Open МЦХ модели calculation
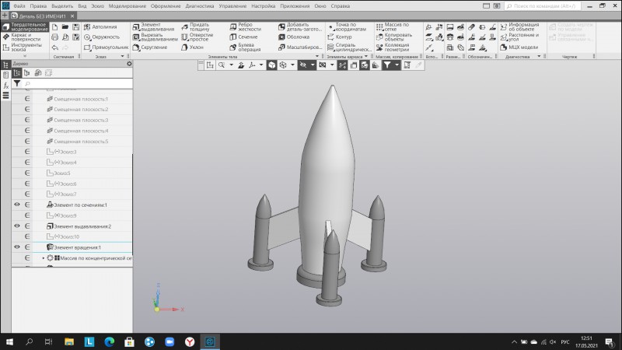 tap(519, 47)
